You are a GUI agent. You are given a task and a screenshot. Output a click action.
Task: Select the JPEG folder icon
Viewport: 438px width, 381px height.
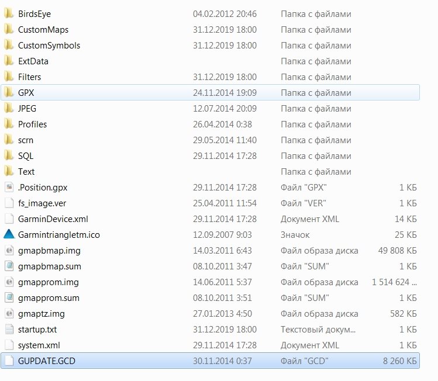[x=9, y=108]
